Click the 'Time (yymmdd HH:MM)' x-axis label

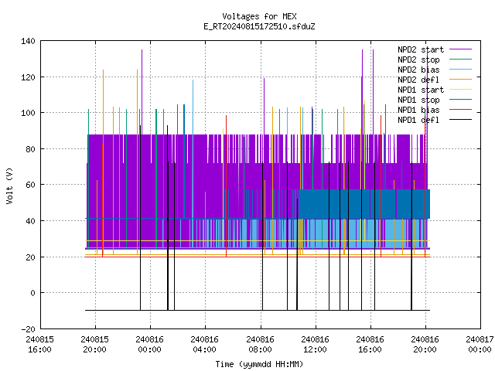pos(259,364)
